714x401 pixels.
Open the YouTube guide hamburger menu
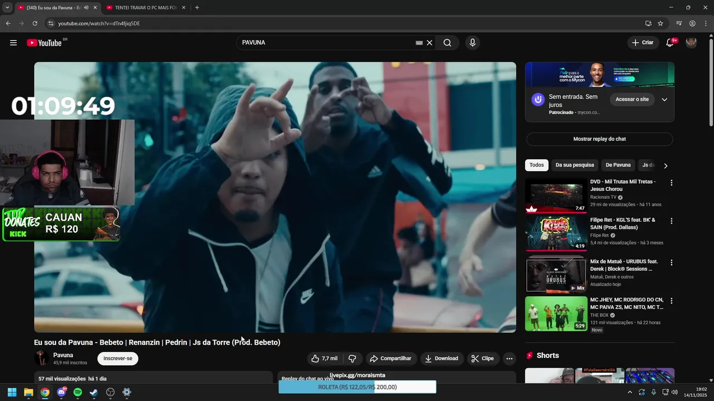tap(13, 43)
